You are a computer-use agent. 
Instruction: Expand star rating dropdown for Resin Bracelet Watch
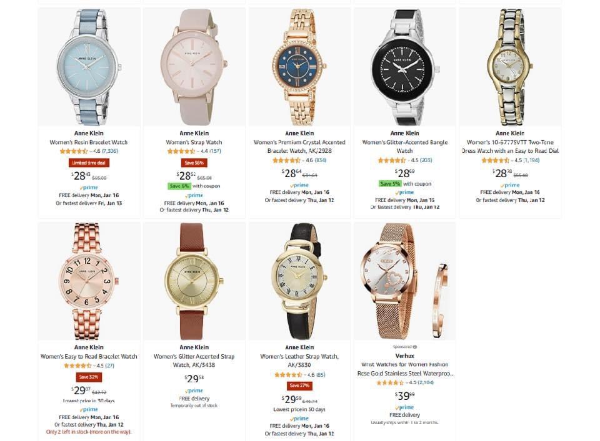(90, 151)
